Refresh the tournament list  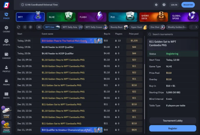click(18, 27)
